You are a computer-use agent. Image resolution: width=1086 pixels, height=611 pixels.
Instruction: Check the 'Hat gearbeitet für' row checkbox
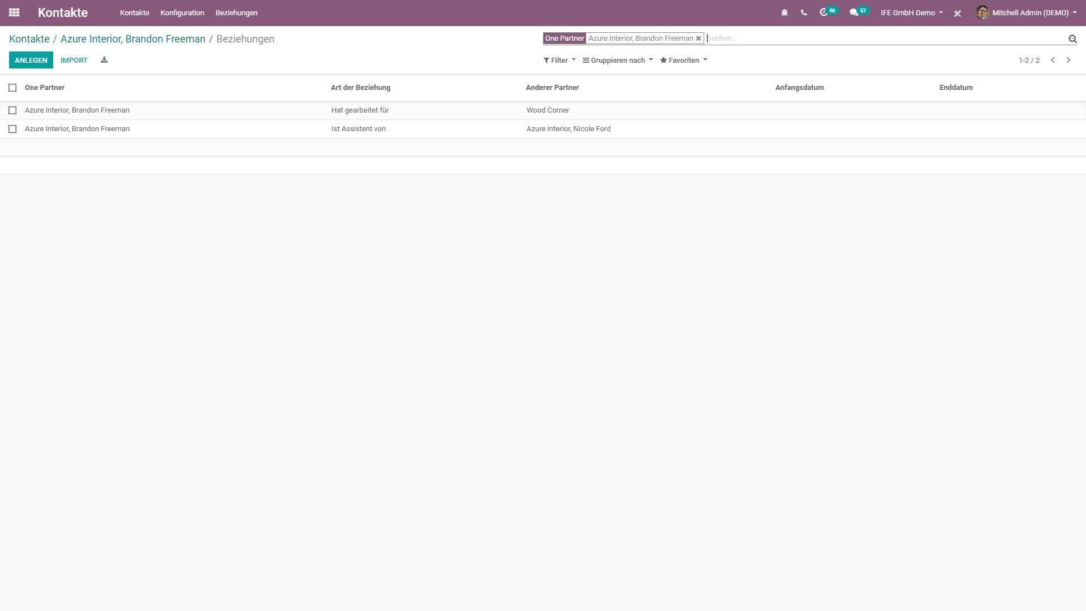tap(12, 110)
